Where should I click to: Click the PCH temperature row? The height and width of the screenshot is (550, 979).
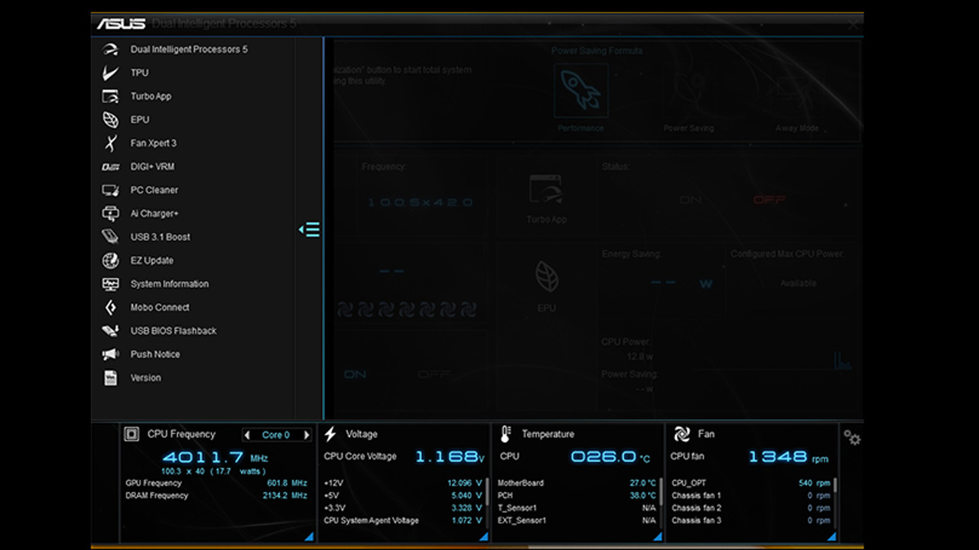(577, 496)
